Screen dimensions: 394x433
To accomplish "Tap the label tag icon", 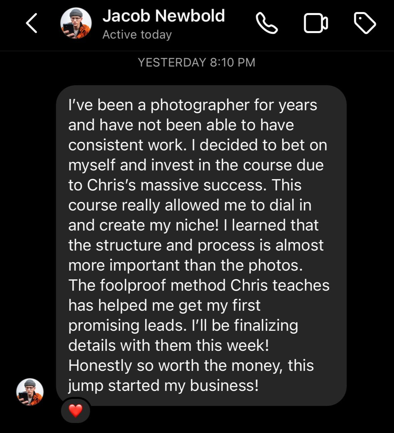I will pyautogui.click(x=365, y=23).
